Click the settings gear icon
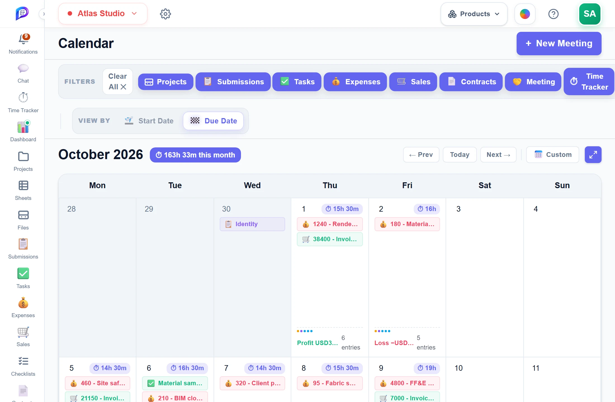The image size is (615, 402). (x=165, y=14)
